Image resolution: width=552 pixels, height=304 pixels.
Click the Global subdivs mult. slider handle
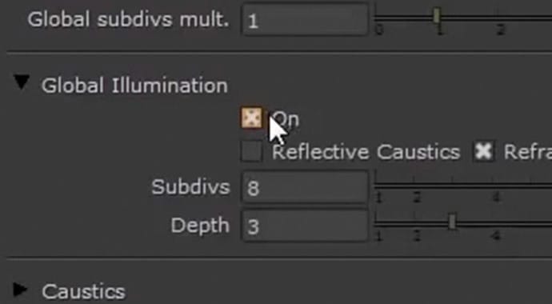437,16
